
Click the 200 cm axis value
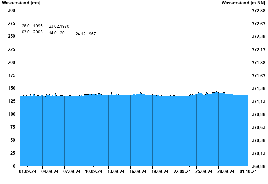click(12, 62)
